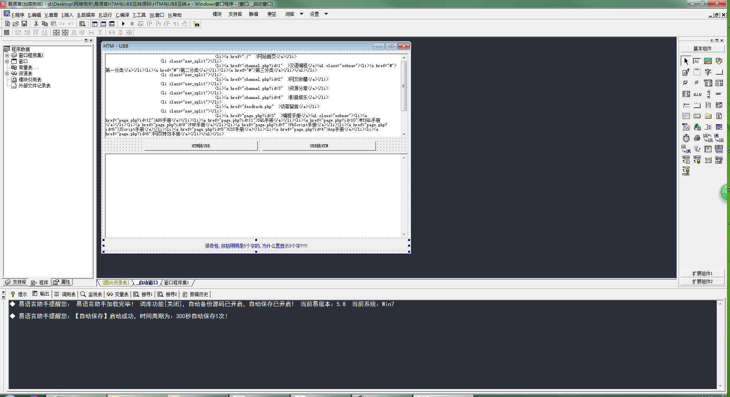Viewport: 730px width, 397px height.
Task: Click the binoculars help search icon
Action: tap(196, 24)
